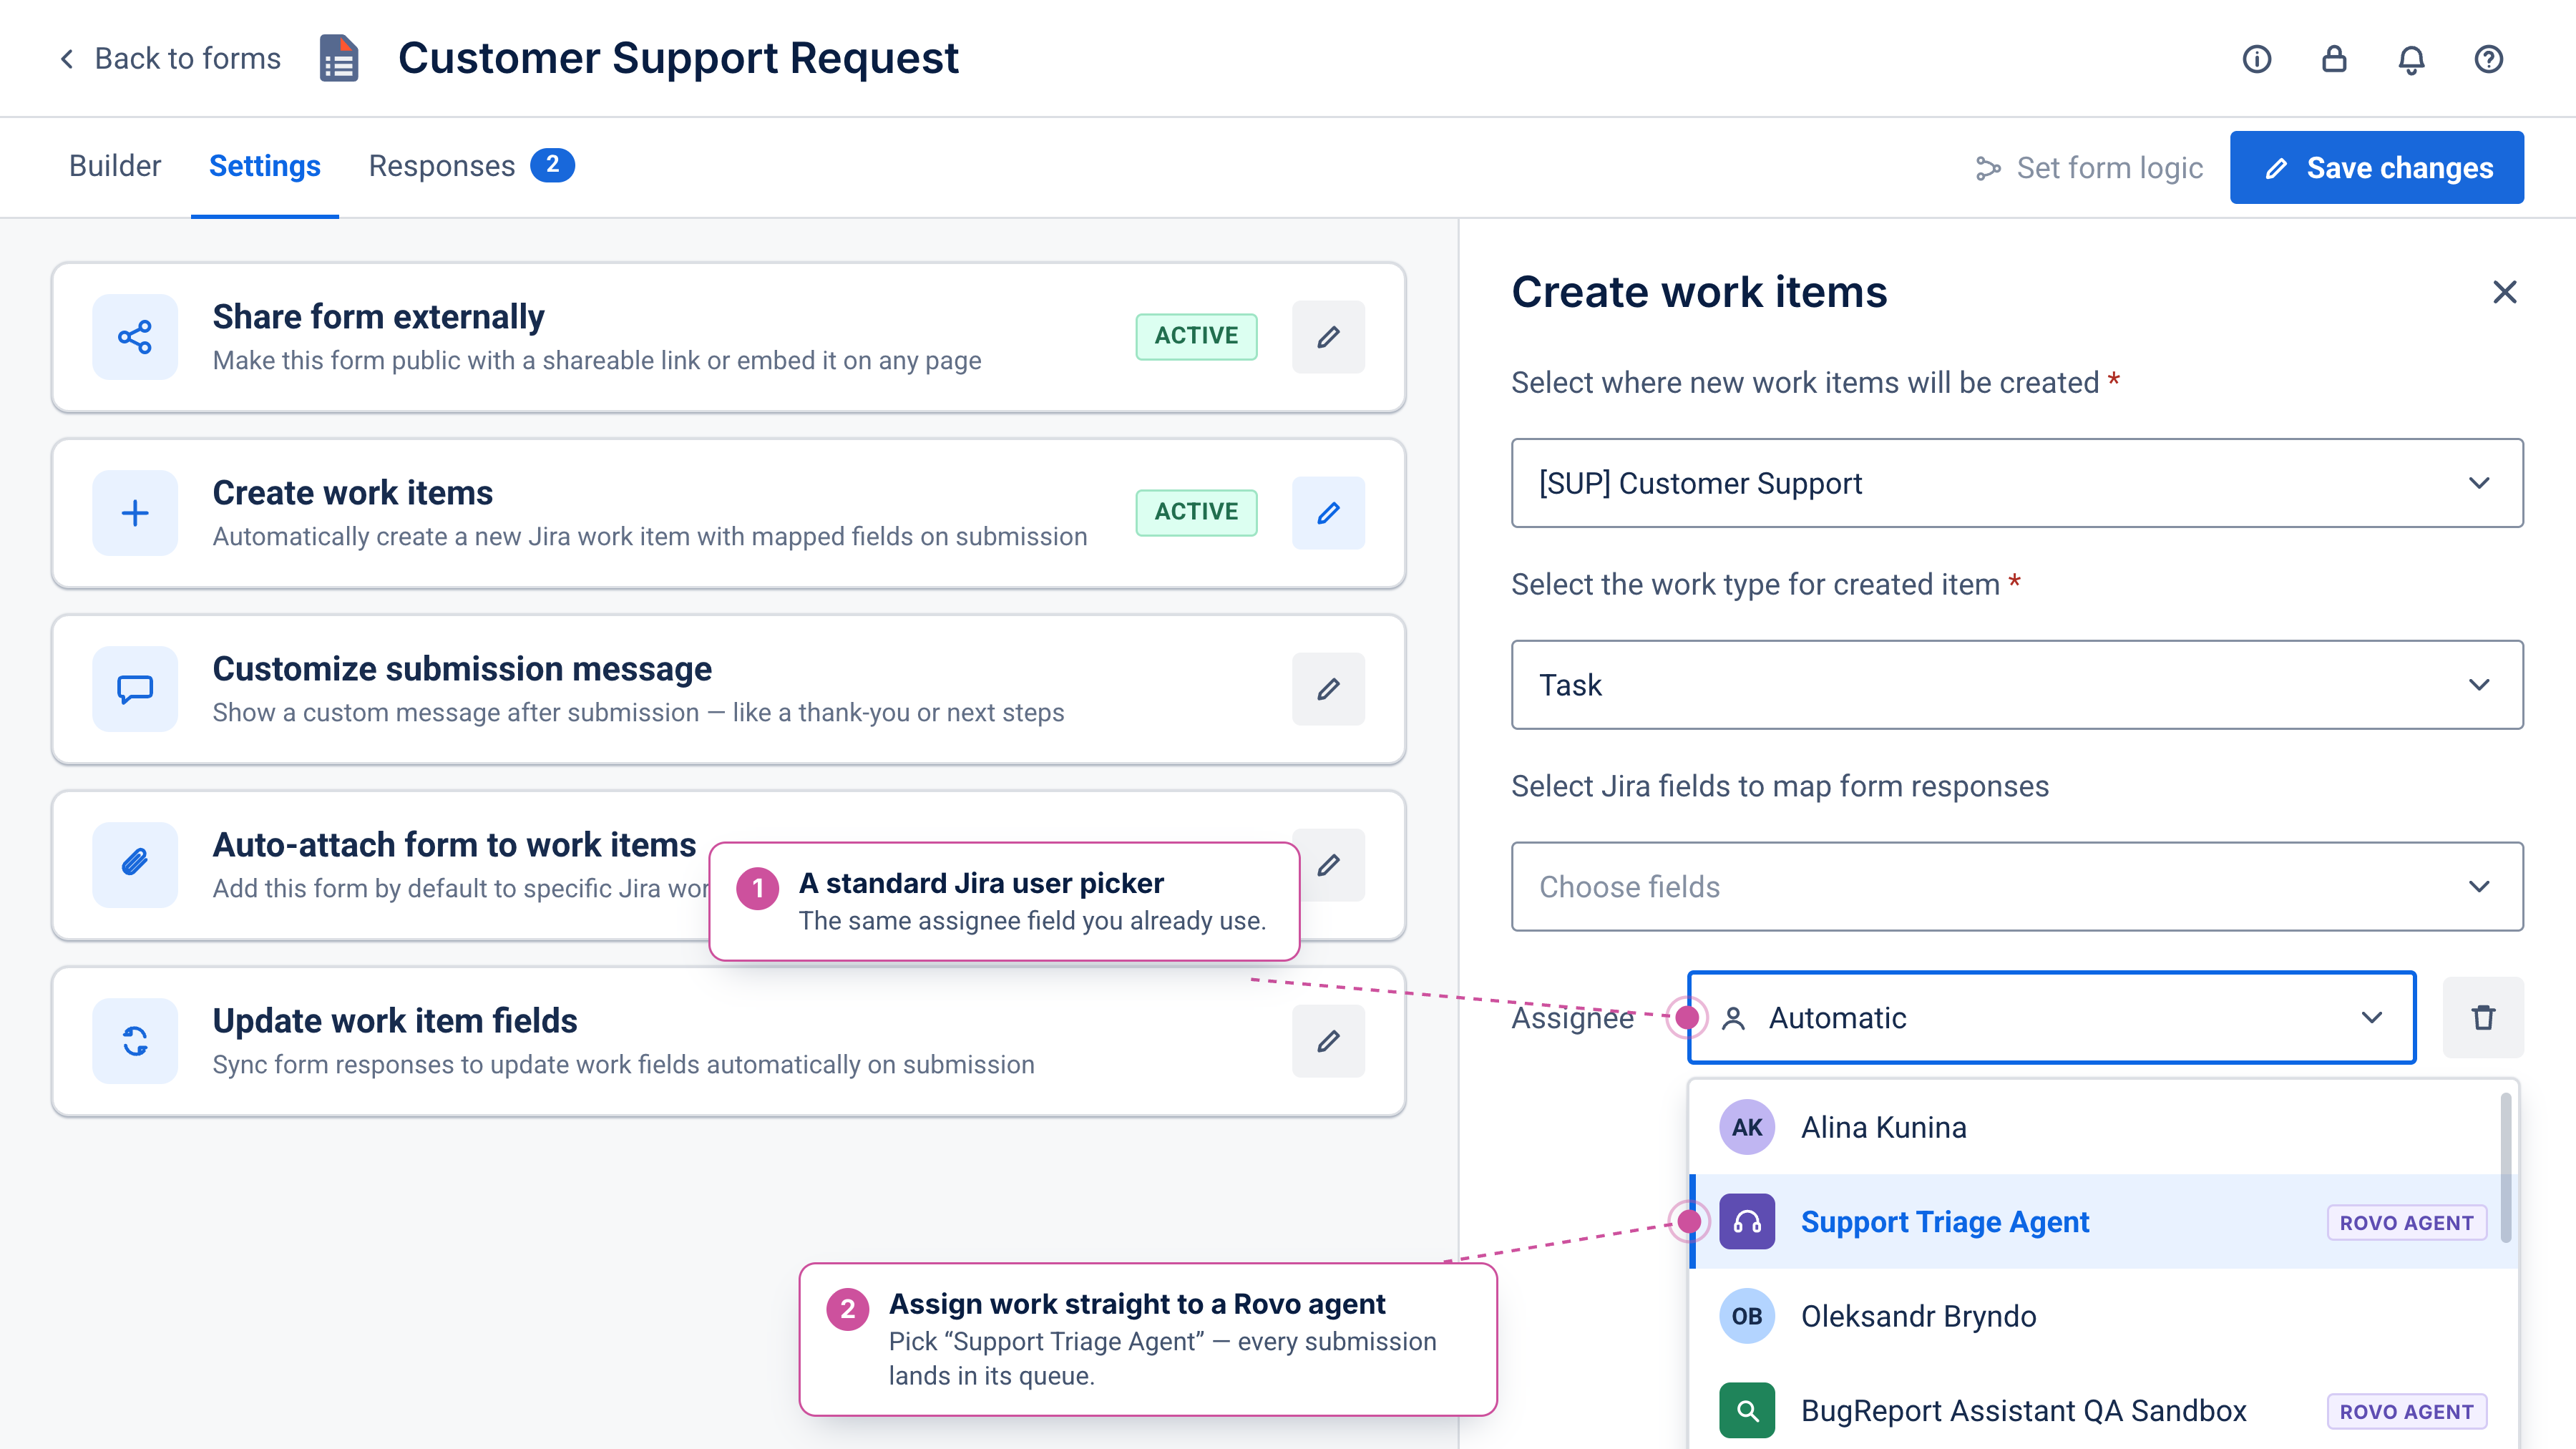Click the lock icon in header
The height and width of the screenshot is (1449, 2576).
coord(2334,59)
